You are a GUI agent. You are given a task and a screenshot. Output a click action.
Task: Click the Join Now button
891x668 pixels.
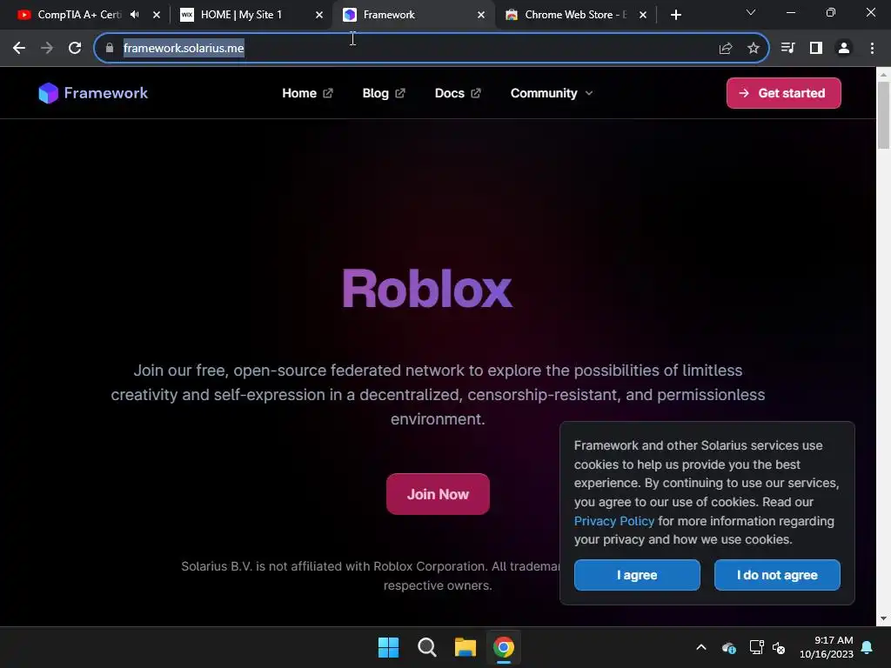[438, 494]
